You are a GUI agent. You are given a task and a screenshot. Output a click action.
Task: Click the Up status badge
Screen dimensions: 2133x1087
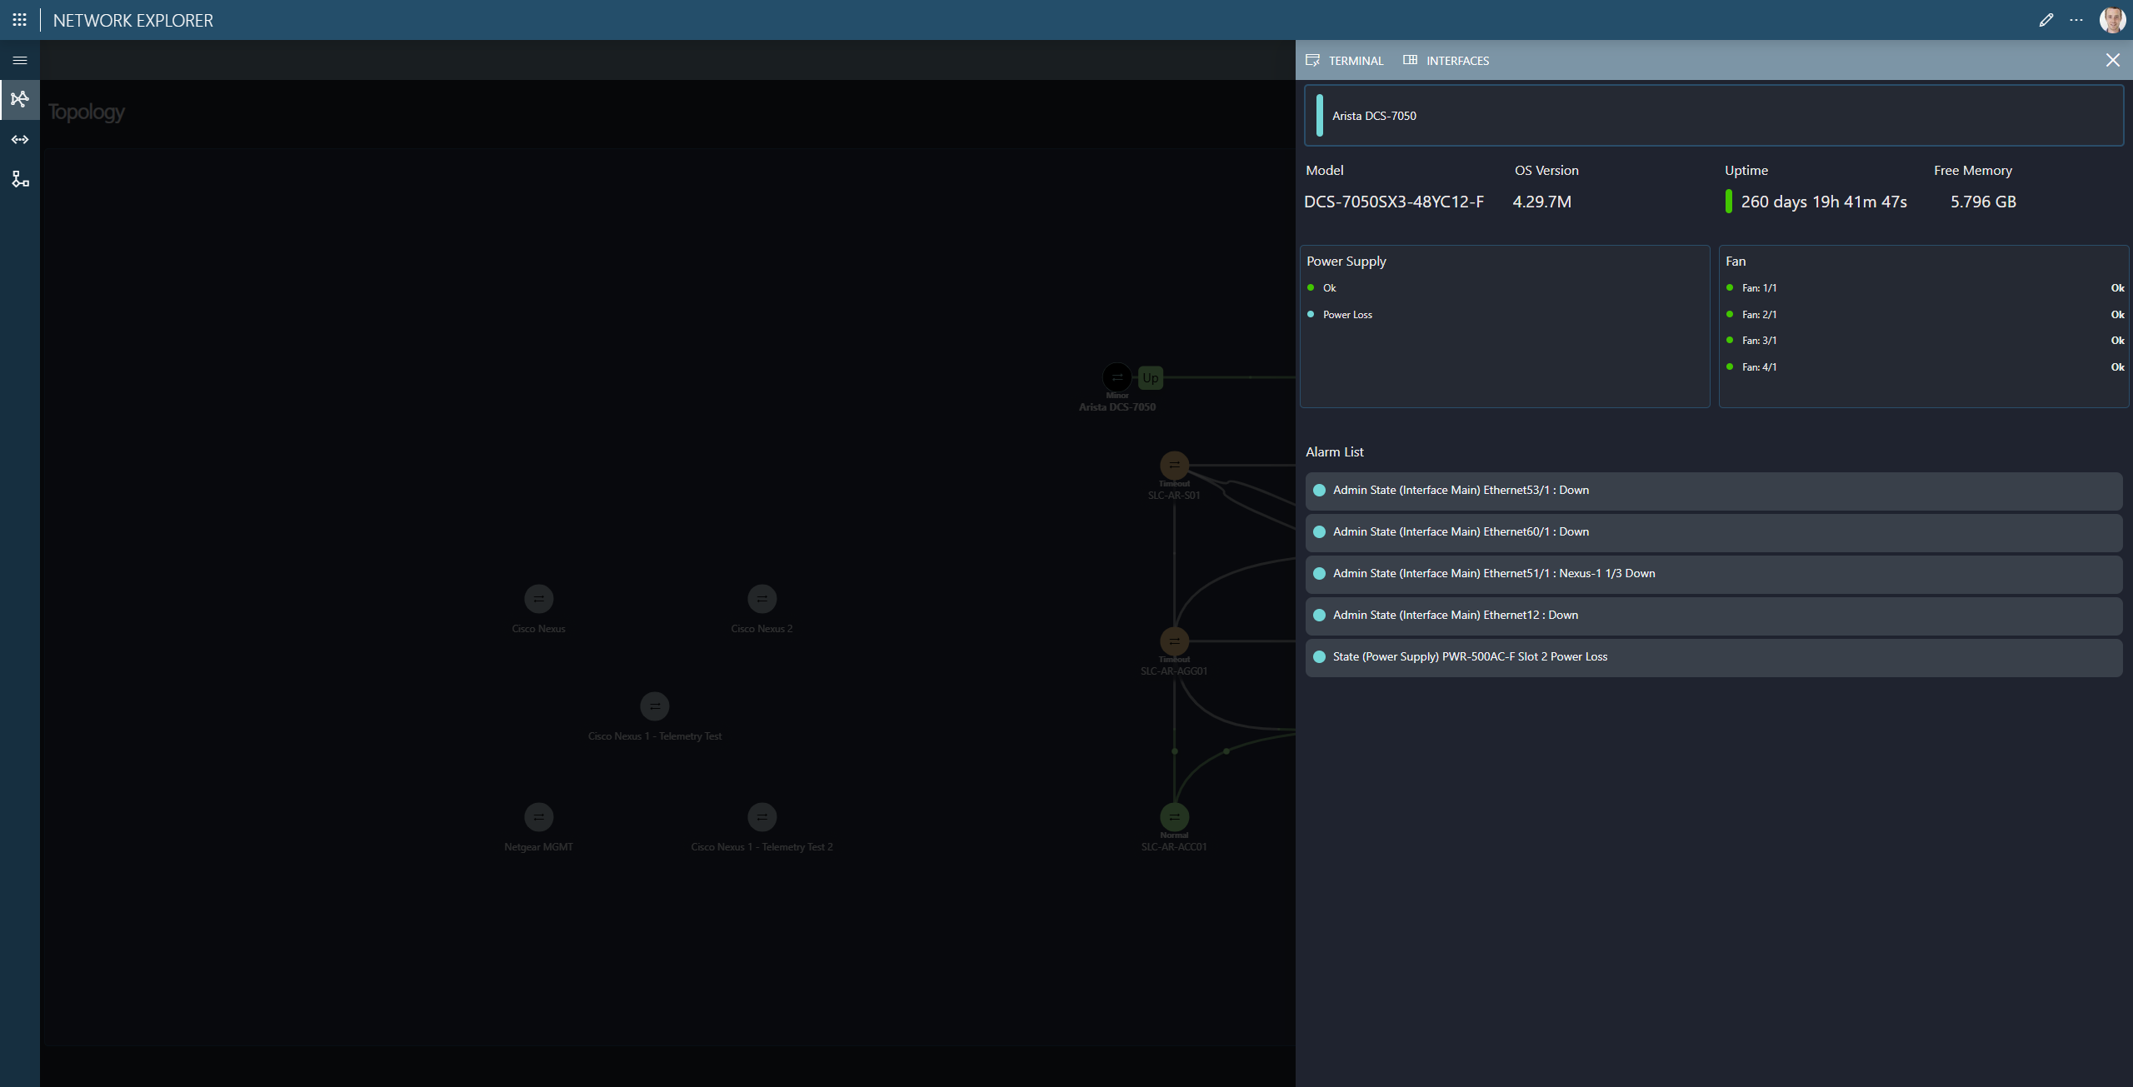(1150, 377)
